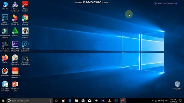Viewport: 184px width, 103px height.
Task: Select Any Video Converter icon
Action: 5,86
